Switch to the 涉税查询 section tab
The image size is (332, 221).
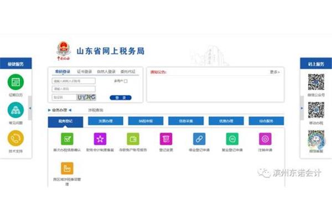pyautogui.click(x=96, y=110)
